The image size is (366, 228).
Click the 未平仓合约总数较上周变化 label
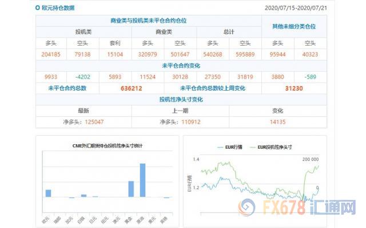click(x=213, y=88)
